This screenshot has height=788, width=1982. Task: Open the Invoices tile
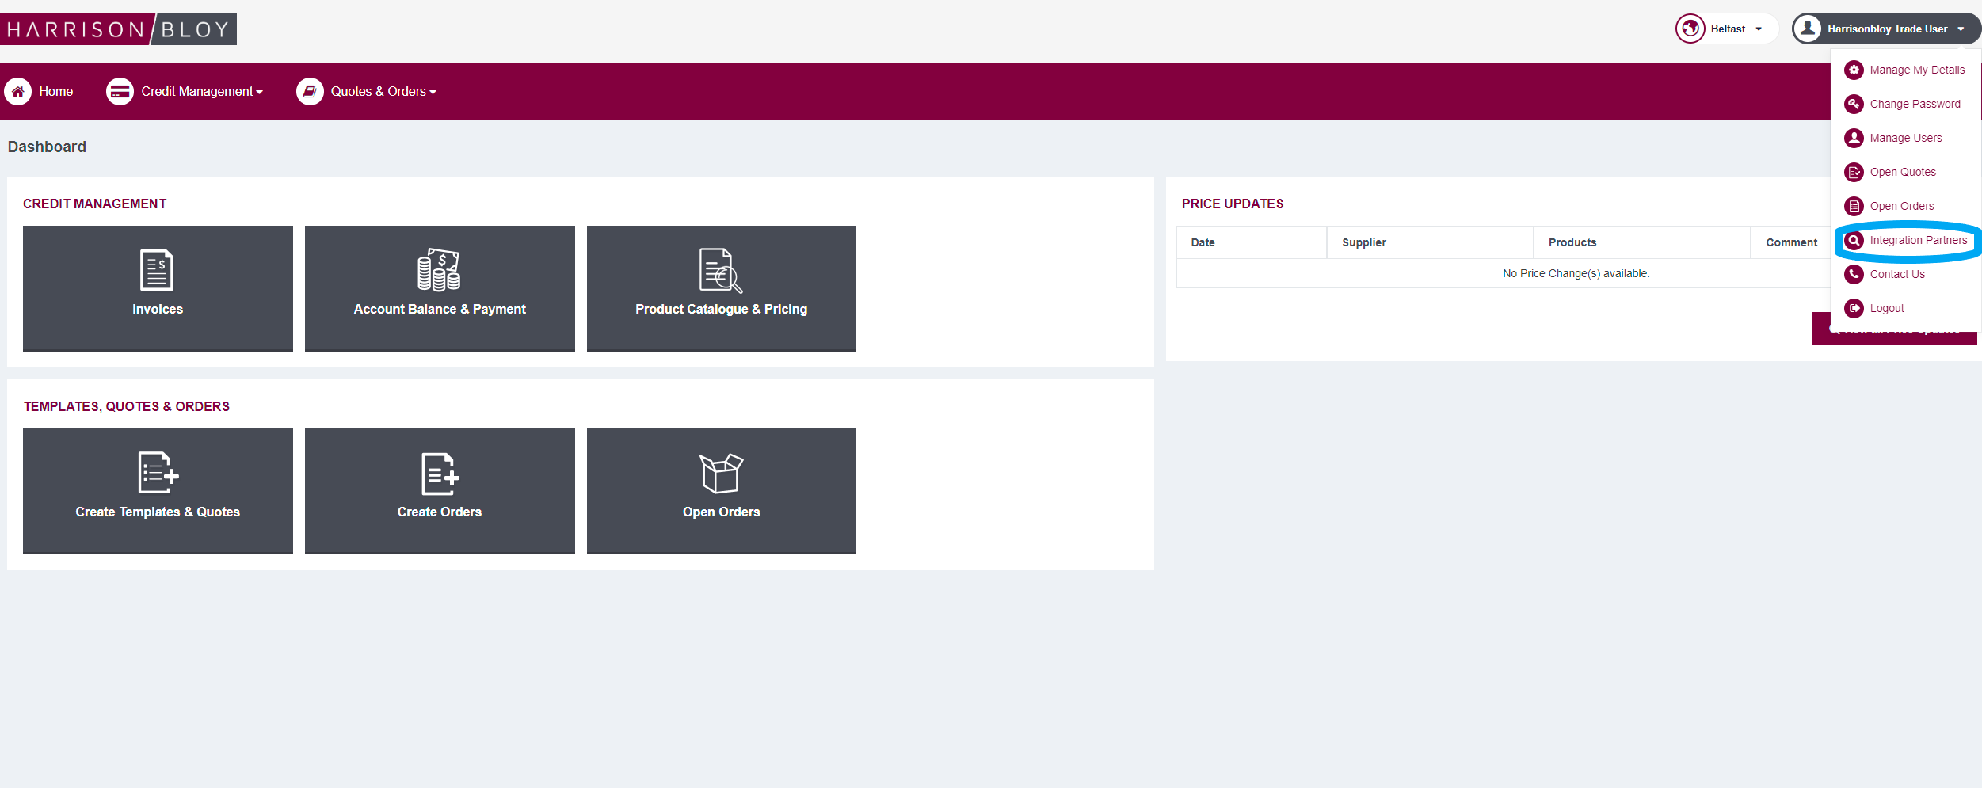coord(158,288)
